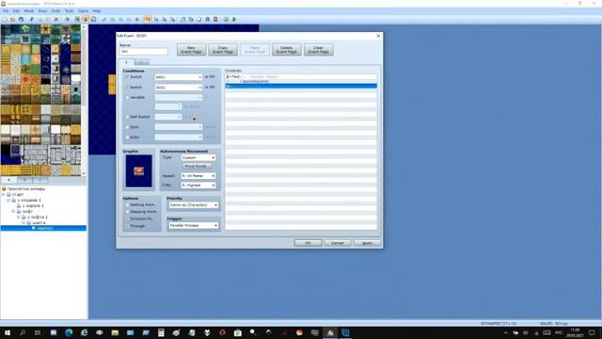
Task: Enable the Variable condition checkbox
Action: click(x=128, y=98)
